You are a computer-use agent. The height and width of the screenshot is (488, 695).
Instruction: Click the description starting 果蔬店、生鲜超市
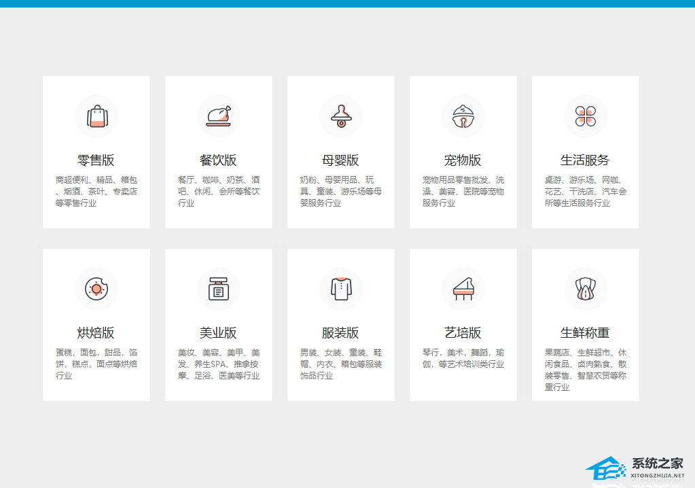(586, 370)
